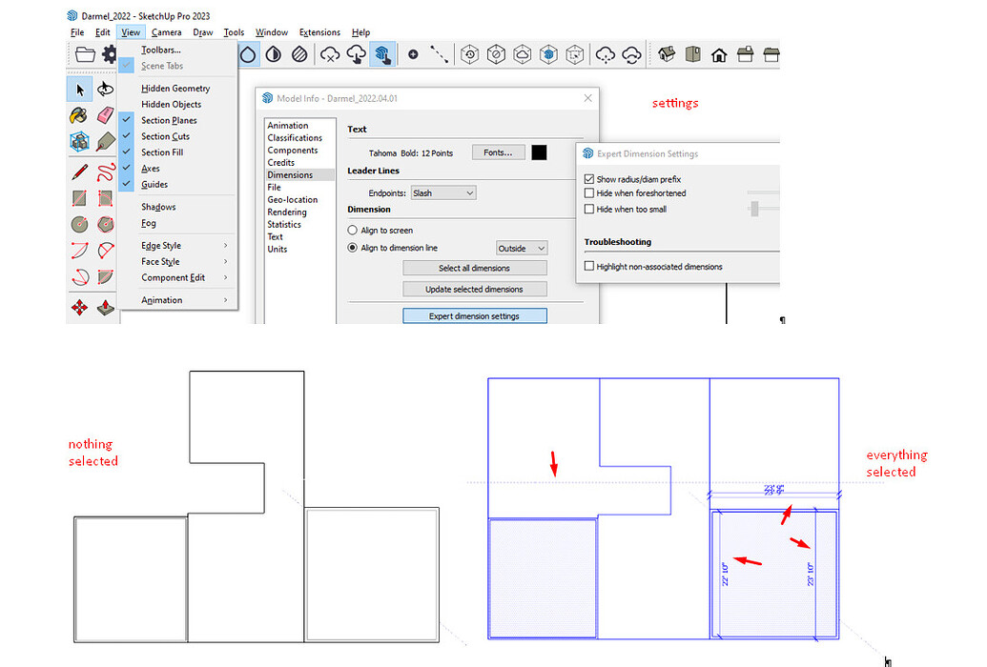Image resolution: width=987 pixels, height=667 pixels.
Task: Select the Rectangle tool
Action: coord(78,196)
